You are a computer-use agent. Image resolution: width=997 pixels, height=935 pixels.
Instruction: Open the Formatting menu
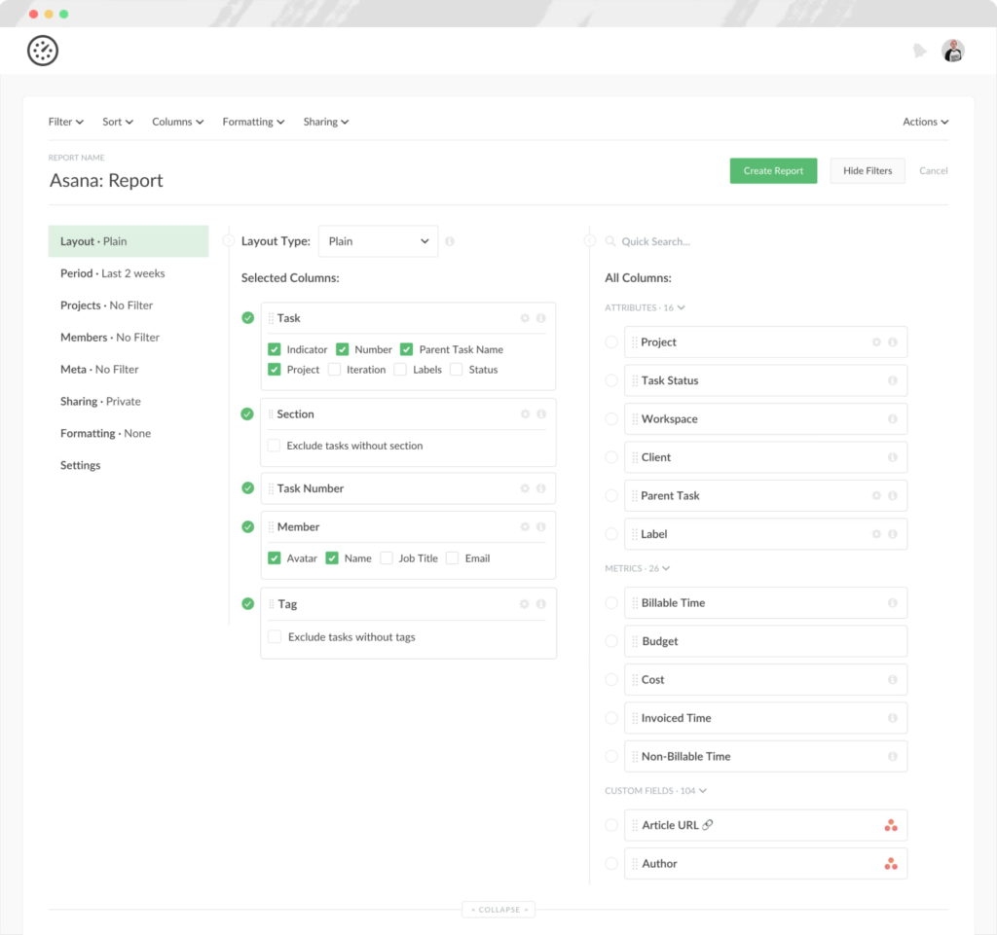253,122
